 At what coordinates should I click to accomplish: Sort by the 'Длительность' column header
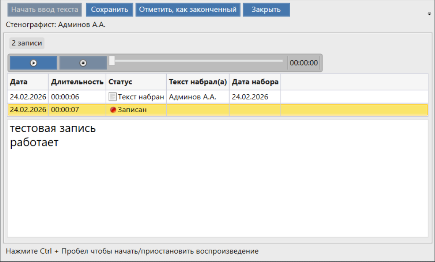[x=77, y=82]
